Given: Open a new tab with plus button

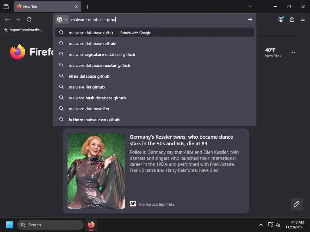Looking at the screenshot, I should tap(87, 7).
